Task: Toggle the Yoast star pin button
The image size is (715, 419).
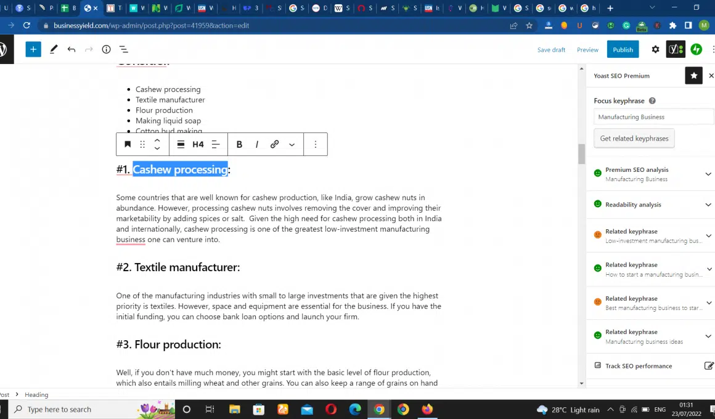Action: (693, 76)
